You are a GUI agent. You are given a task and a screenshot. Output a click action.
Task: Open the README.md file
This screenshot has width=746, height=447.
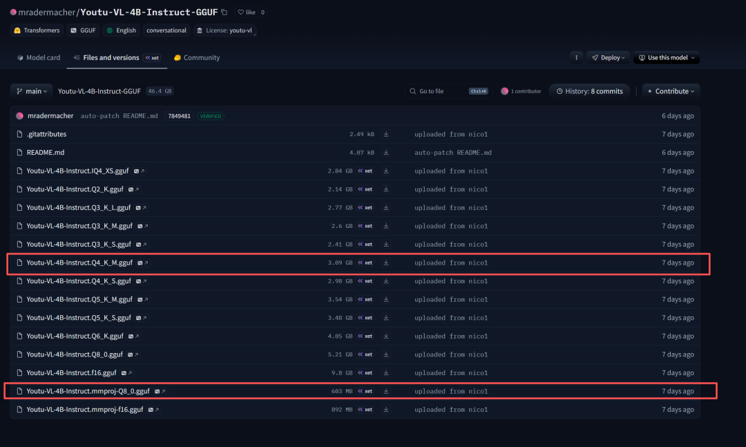point(45,153)
